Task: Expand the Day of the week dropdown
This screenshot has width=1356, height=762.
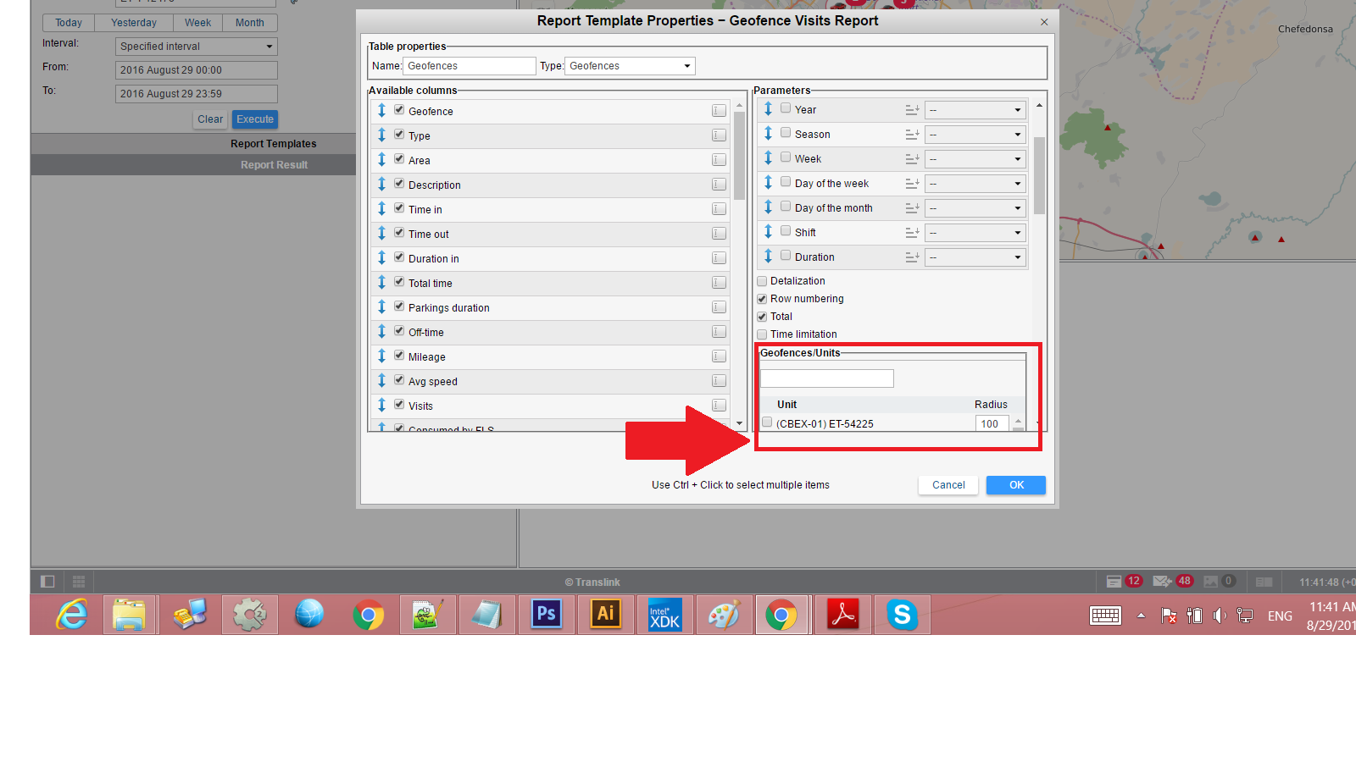Action: [975, 184]
